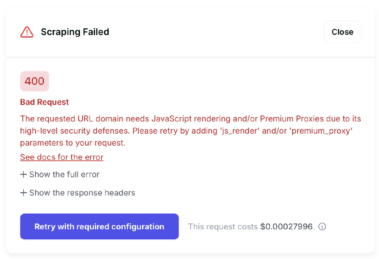This screenshot has width=379, height=259.
Task: Dismiss the Scraping Failed dialog
Action: 342,32
